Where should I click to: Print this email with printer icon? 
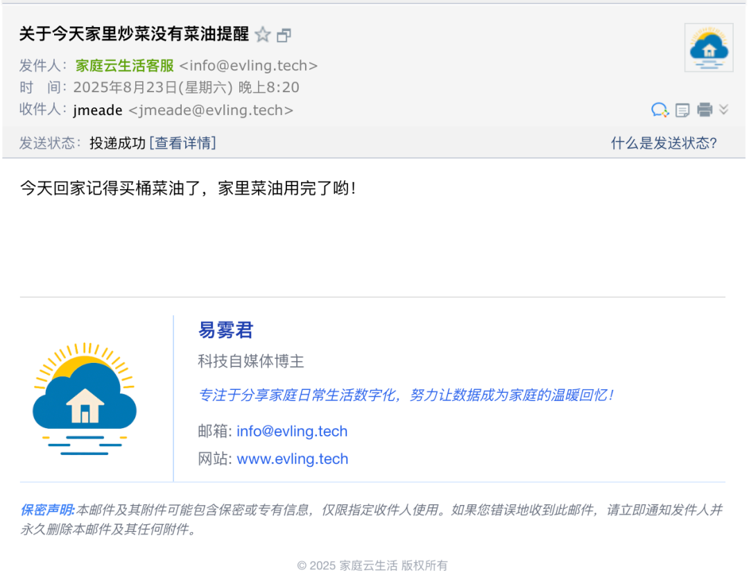pos(705,109)
